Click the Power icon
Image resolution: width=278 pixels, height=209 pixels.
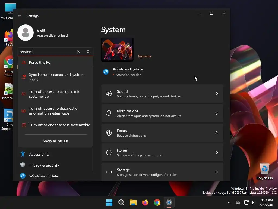[x=109, y=152]
